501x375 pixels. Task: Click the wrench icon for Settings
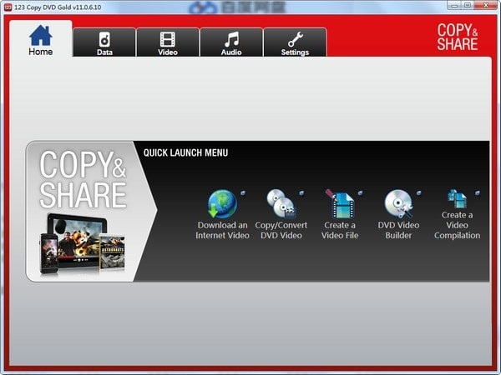click(x=295, y=38)
